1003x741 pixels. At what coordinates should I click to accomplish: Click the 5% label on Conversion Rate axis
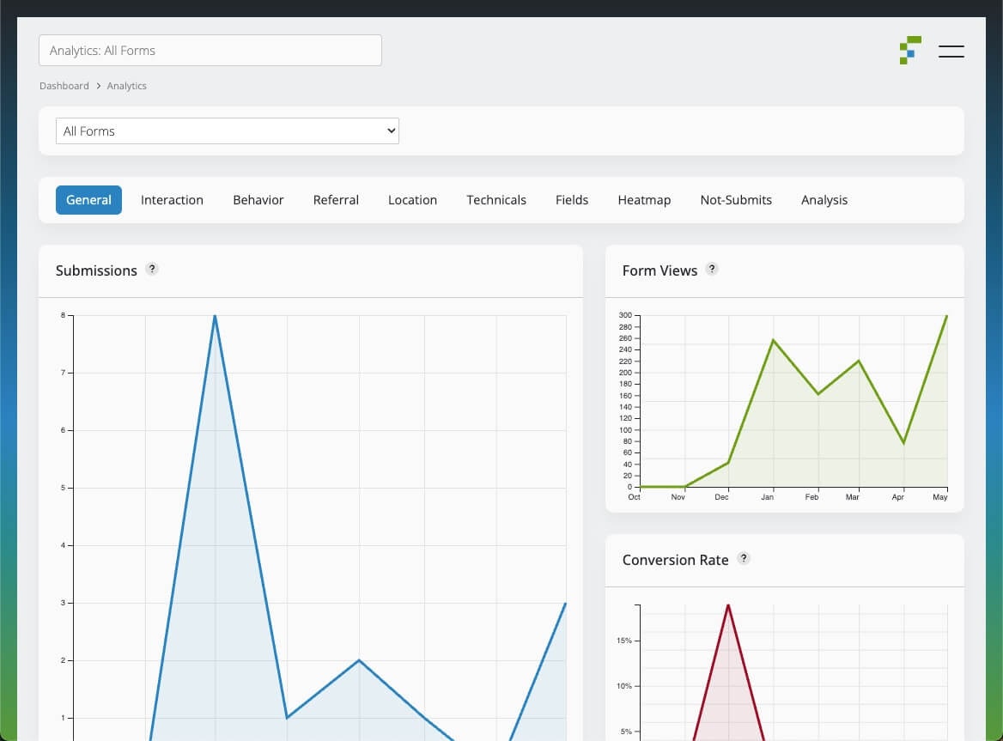click(x=626, y=732)
